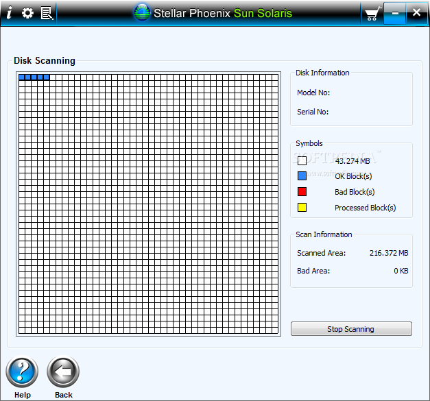Open settings gear icon in title bar
This screenshot has width=430, height=401.
[27, 13]
